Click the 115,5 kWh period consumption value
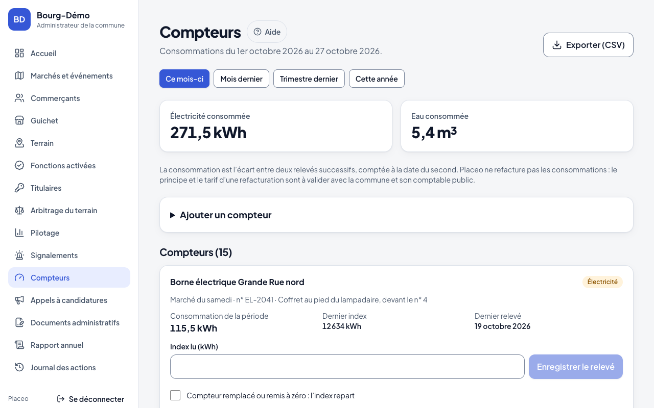654x408 pixels. [194, 328]
